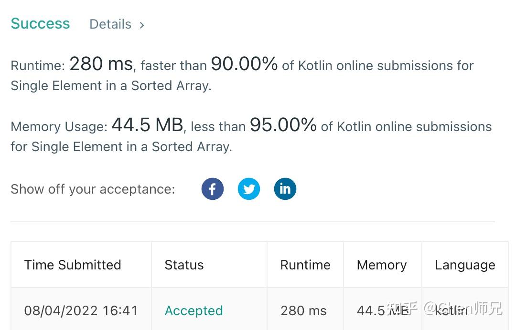
Task: Click the 280 ms runtime cell
Action: (x=303, y=310)
